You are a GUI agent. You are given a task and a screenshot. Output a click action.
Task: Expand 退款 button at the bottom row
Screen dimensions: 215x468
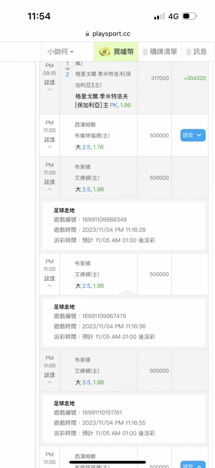coord(193,464)
